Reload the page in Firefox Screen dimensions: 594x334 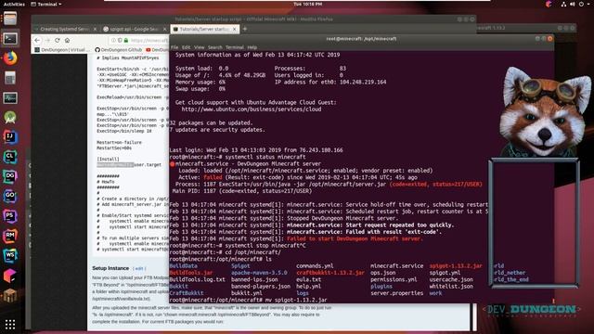pyautogui.click(x=58, y=40)
